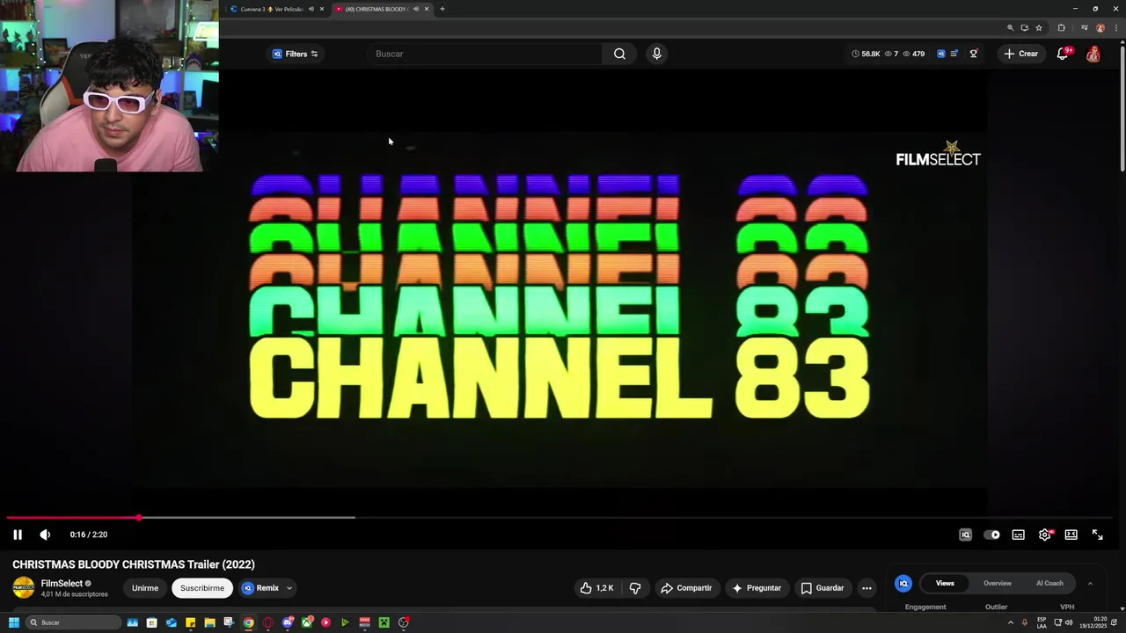
Task: Select the AI Coach tab
Action: [1049, 583]
